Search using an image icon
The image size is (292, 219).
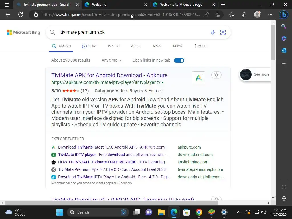pos(223,32)
